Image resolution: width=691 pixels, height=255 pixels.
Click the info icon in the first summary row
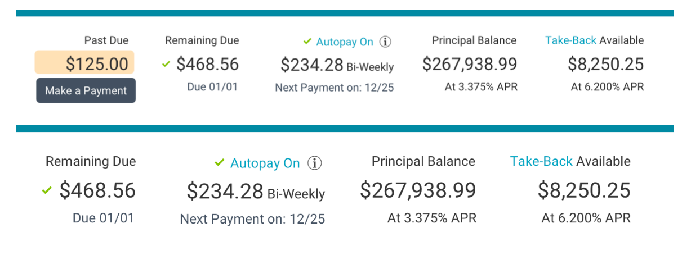[385, 42]
